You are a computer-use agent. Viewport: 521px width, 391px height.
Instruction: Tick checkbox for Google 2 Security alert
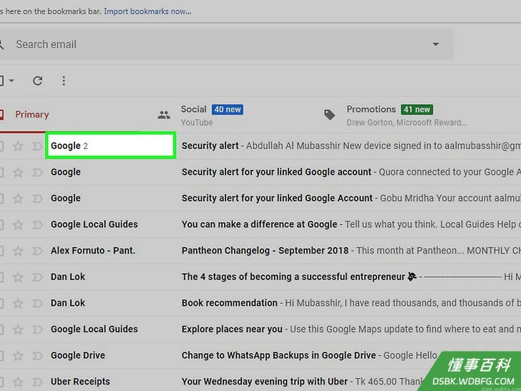coord(1,146)
